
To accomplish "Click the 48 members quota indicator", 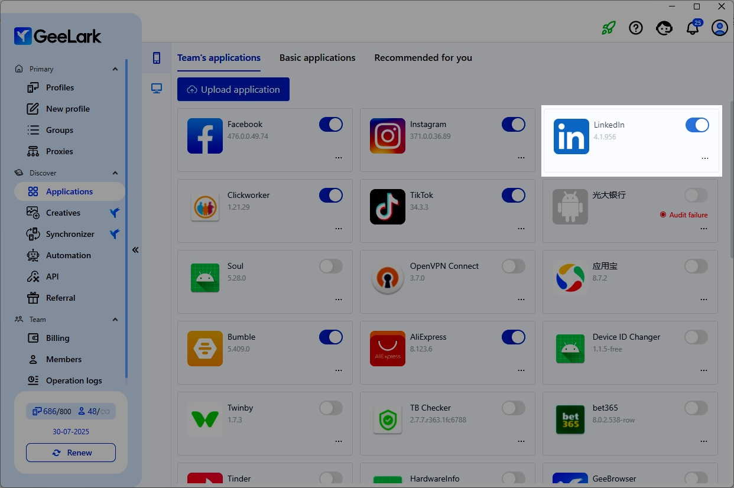I will pos(95,411).
